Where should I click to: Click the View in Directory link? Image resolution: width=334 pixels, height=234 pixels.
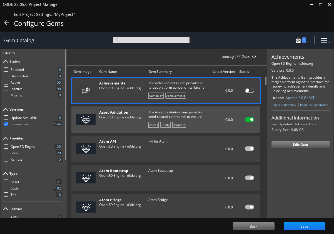click(x=285, y=105)
